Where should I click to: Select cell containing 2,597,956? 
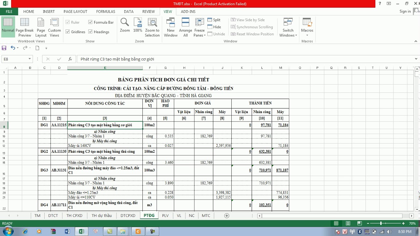pyautogui.click(x=222, y=146)
